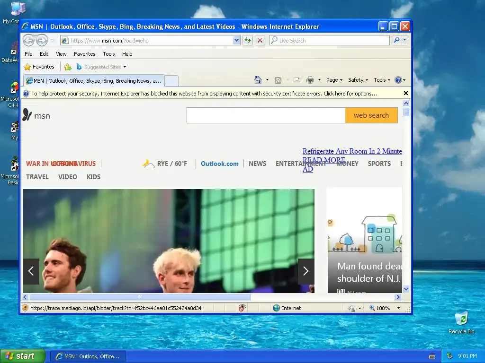The width and height of the screenshot is (485, 363).
Task: Click in the MSN web search field
Action: coord(266,115)
